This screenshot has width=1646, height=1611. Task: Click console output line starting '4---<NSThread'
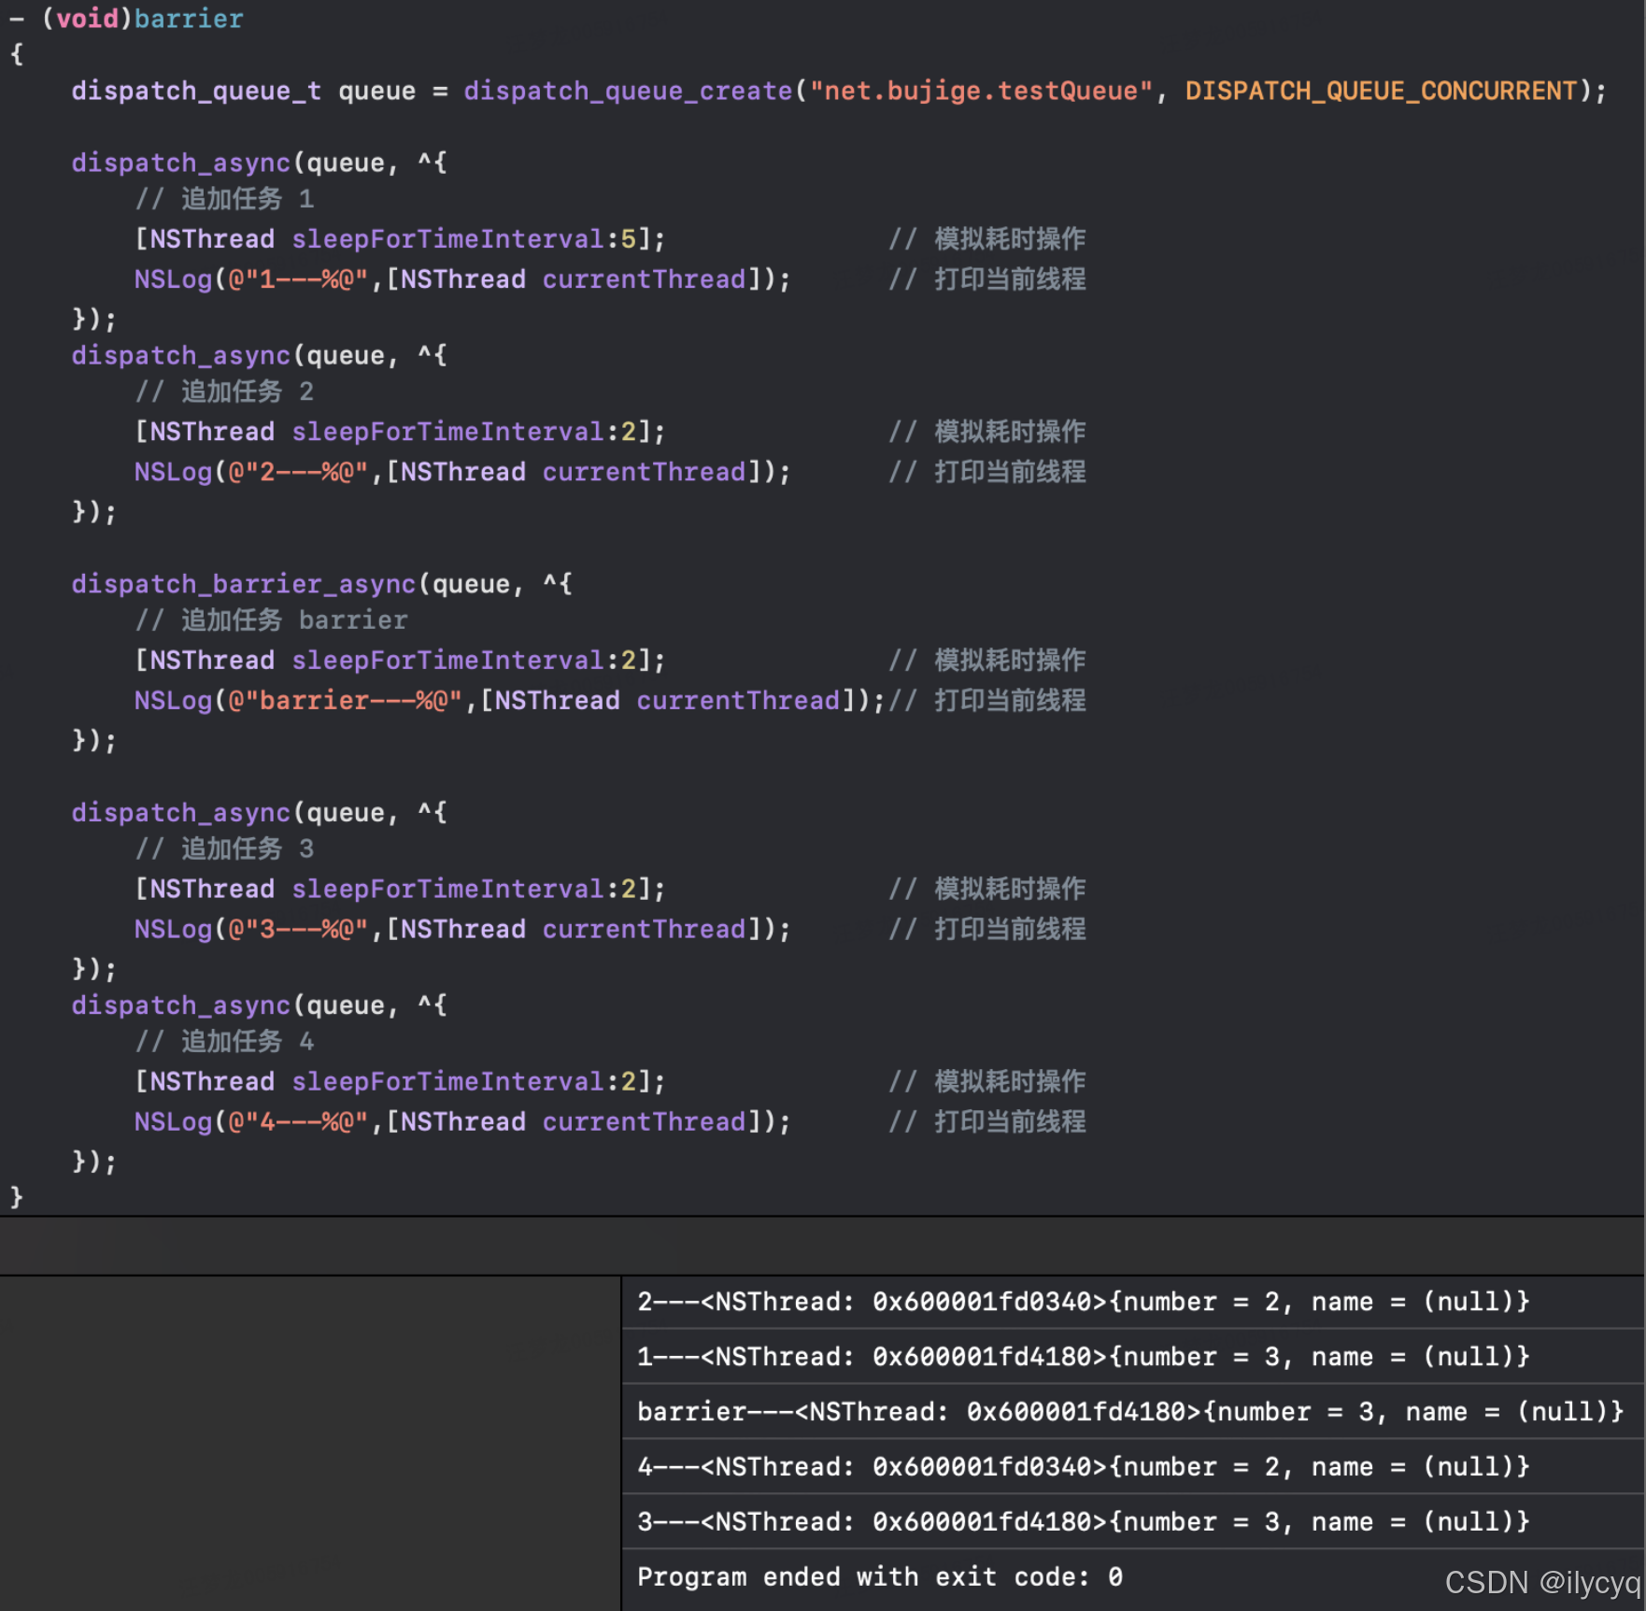[1084, 1467]
